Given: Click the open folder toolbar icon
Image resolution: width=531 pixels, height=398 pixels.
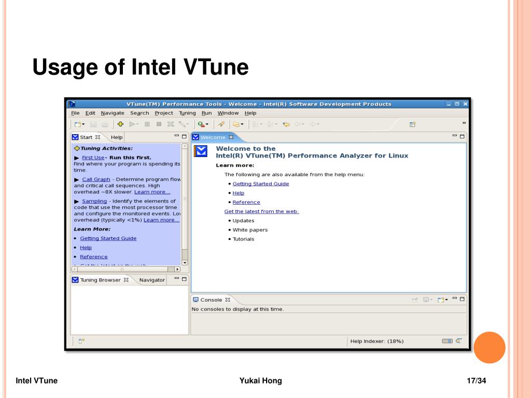Looking at the screenshot, I should pyautogui.click(x=236, y=124).
